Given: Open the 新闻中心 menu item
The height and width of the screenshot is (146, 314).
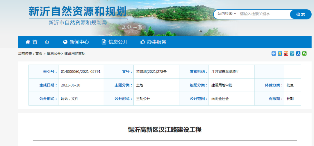Looking at the screenshot, I should pos(79,42).
